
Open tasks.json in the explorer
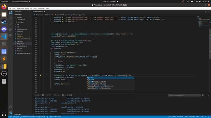click(21, 22)
